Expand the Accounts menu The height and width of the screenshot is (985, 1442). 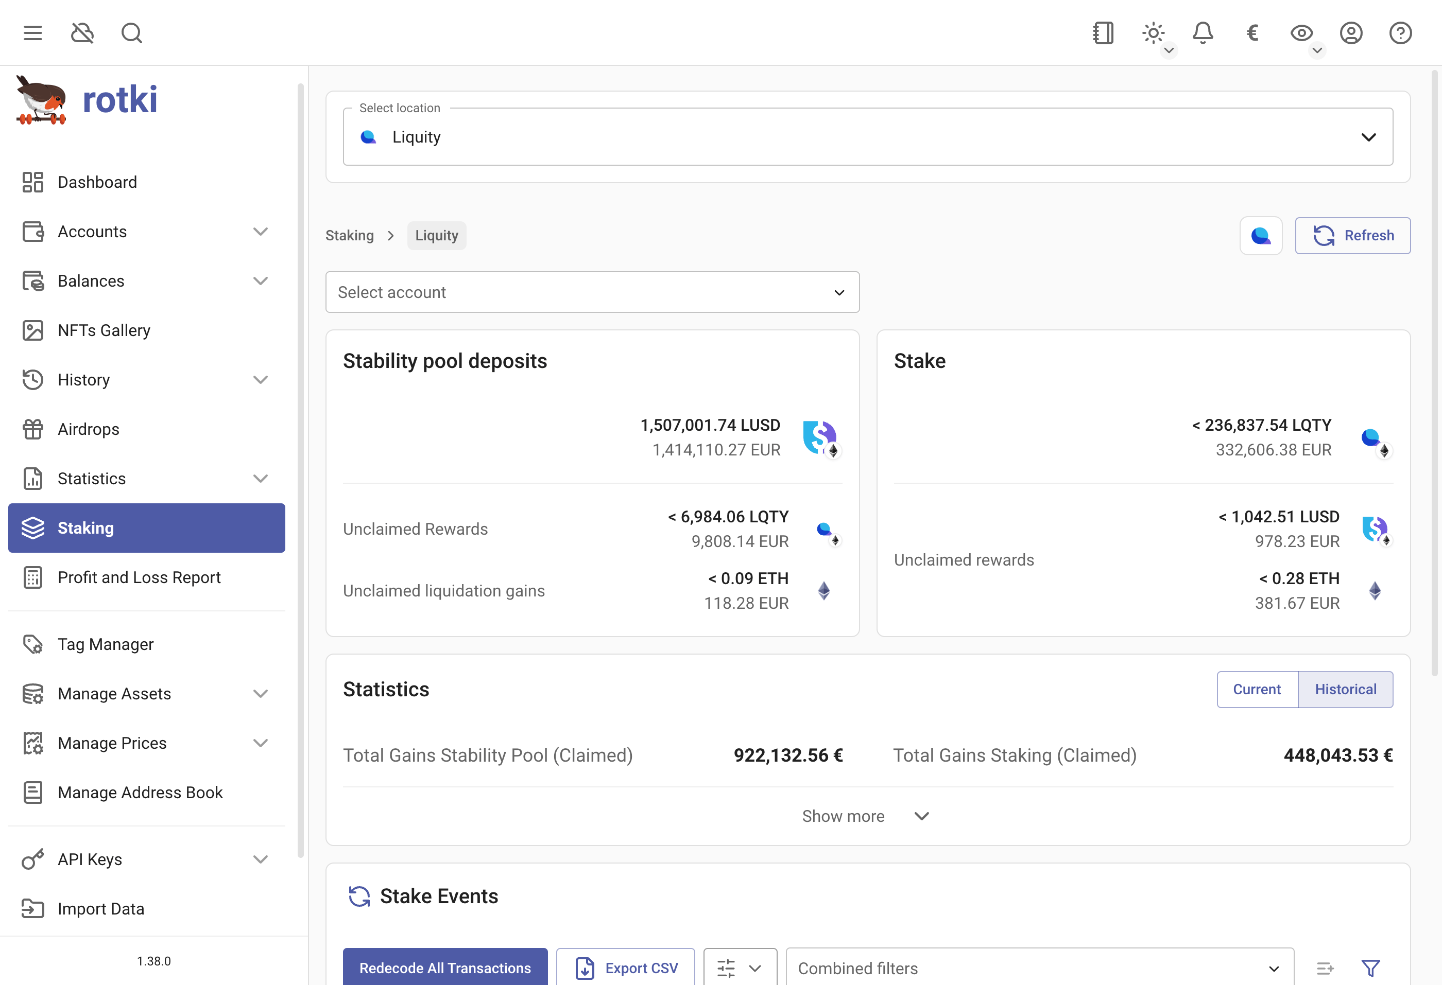146,231
